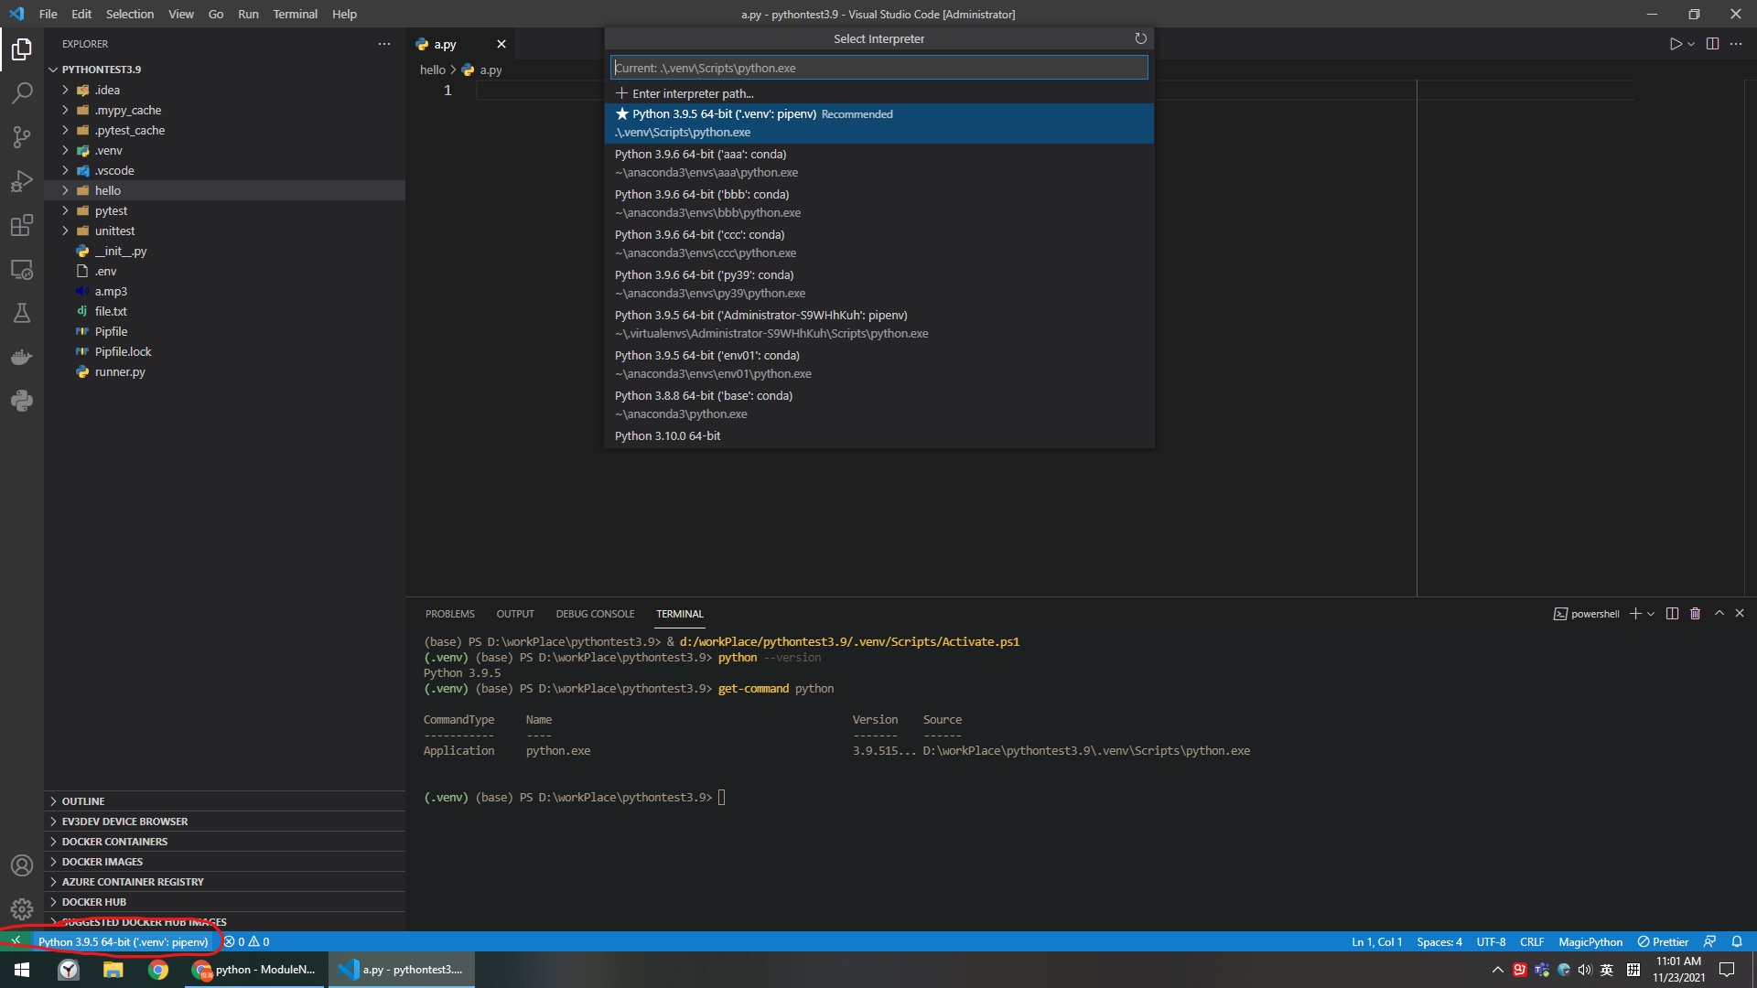Click UTF-8 encoding in status bar
The height and width of the screenshot is (988, 1757).
point(1491,941)
